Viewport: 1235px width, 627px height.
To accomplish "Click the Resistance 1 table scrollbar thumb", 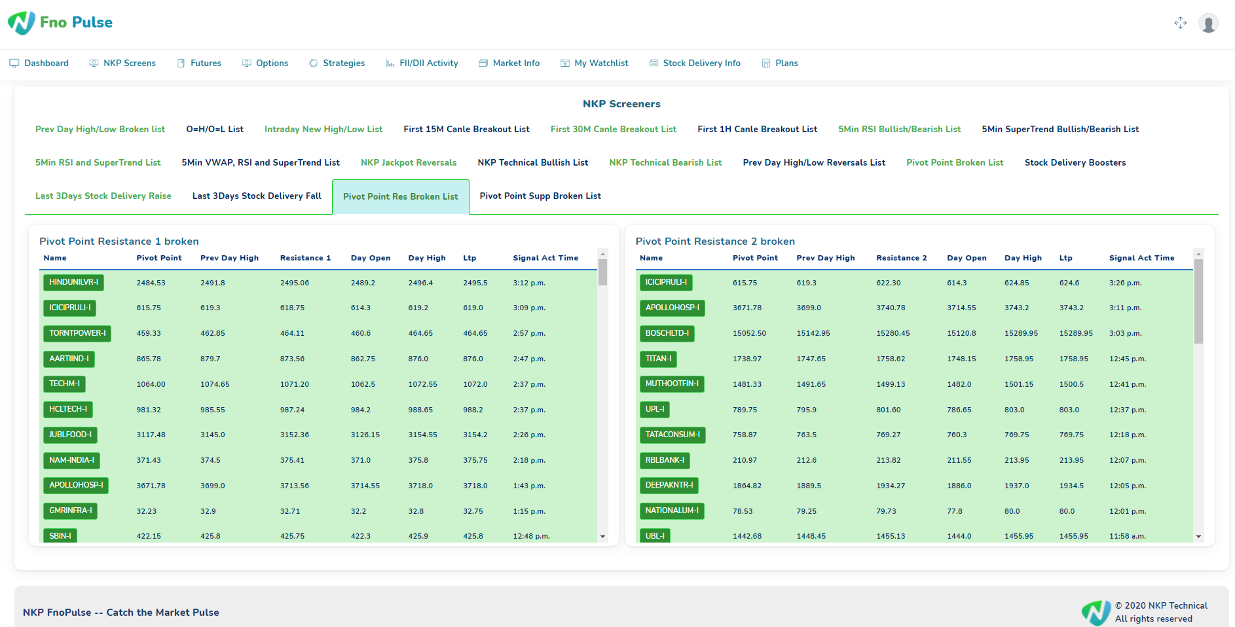I will tap(602, 272).
